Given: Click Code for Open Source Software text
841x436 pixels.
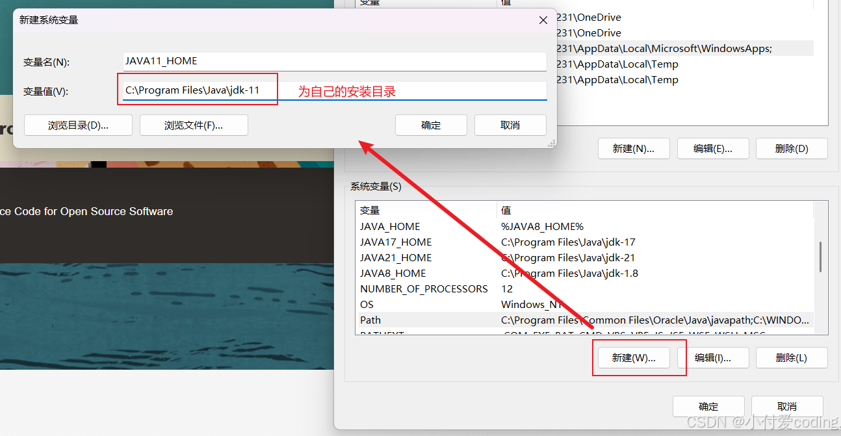Looking at the screenshot, I should (86, 212).
